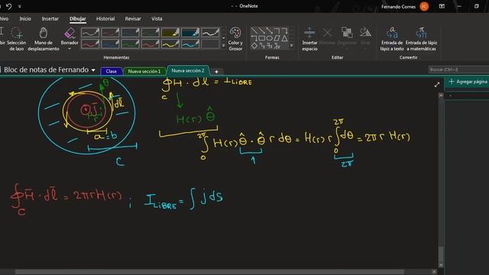This screenshot has height=275, width=489.
Task: Focus the Buscar search field
Action: [x=458, y=70]
